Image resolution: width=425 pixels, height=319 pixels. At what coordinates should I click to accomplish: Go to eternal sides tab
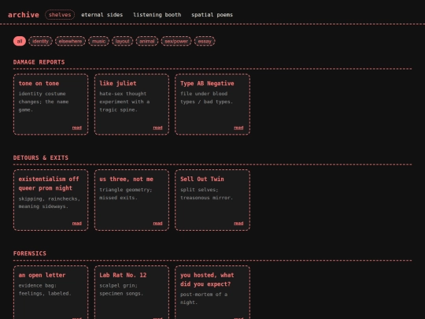pyautogui.click(x=102, y=15)
